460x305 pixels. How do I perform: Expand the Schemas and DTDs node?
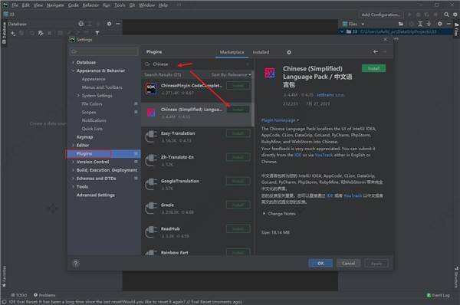tap(73, 179)
